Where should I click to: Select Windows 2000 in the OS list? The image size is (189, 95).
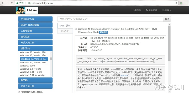click(x=27, y=66)
